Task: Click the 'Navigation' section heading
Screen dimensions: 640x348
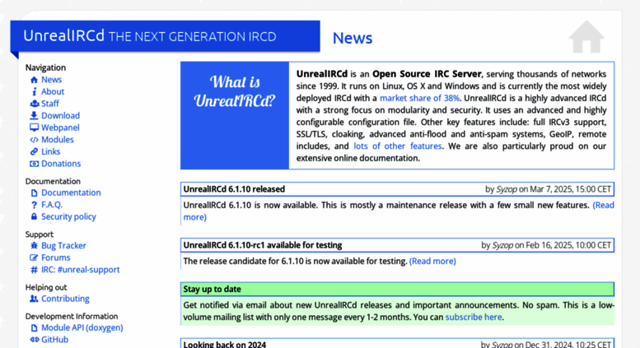Action: coord(45,67)
